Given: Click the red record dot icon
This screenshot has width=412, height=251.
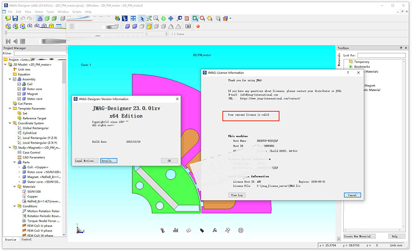Looking at the screenshot, I should point(198,26).
